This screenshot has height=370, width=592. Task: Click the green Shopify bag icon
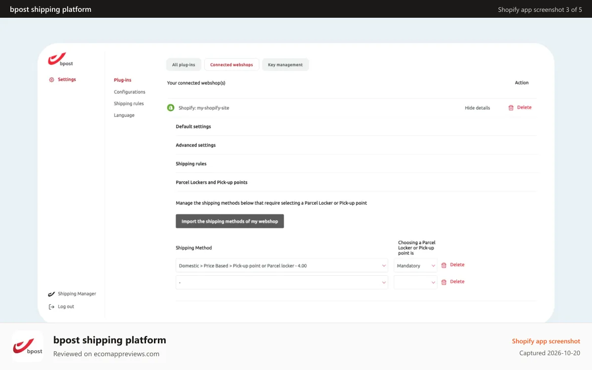171,108
